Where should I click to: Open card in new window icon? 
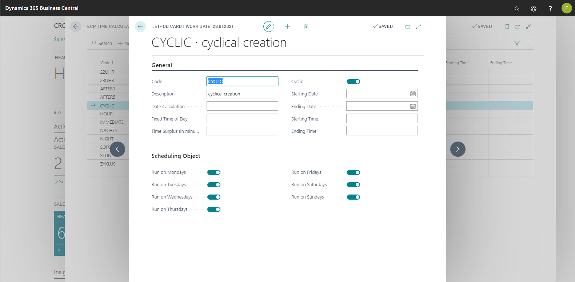tap(408, 26)
